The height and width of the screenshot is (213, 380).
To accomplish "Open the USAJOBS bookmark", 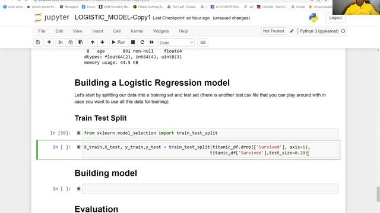I will coord(272,7).
